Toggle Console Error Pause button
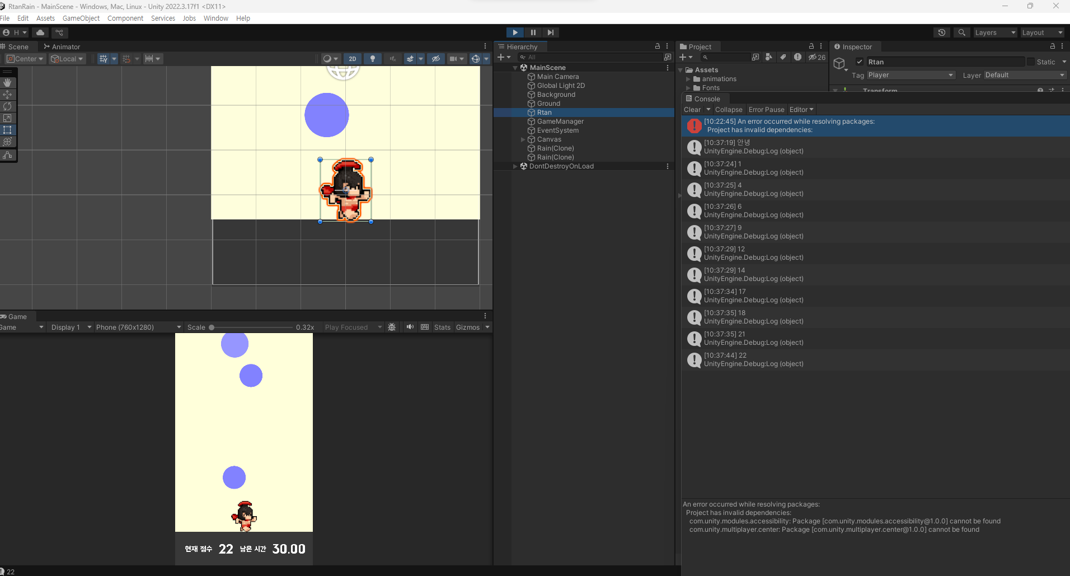 pos(766,110)
